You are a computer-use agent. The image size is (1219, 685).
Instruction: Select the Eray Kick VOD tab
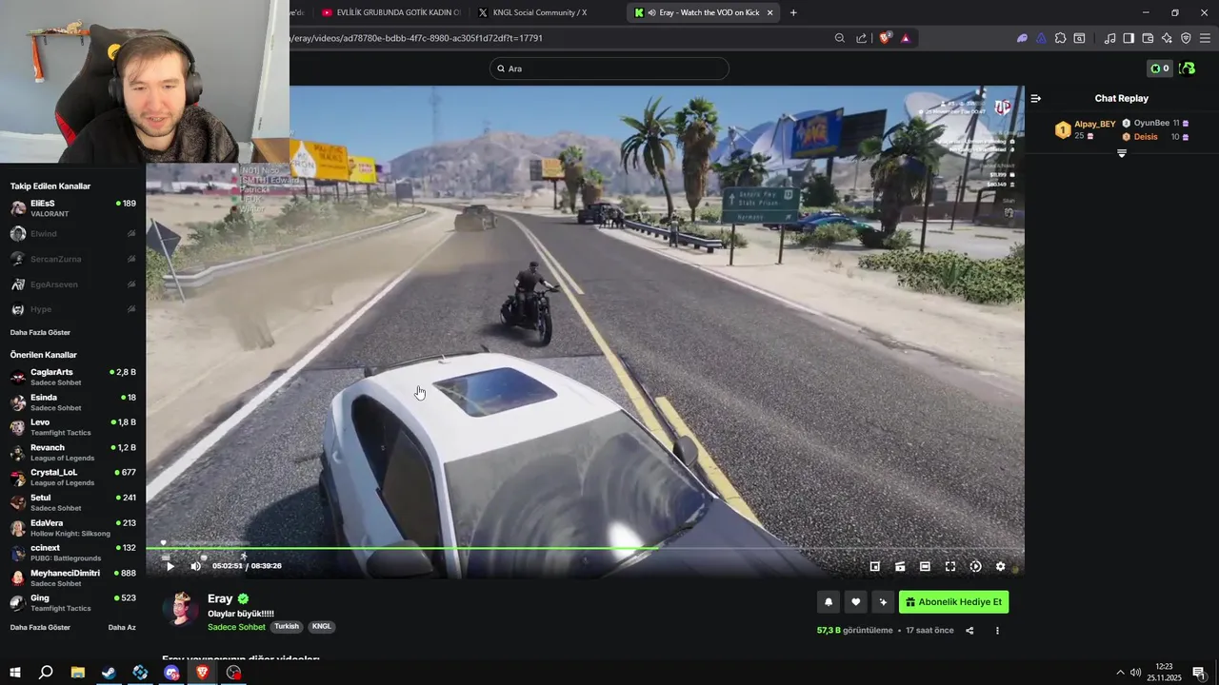703,12
